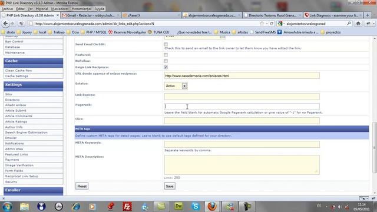The height and width of the screenshot is (212, 377).
Task: Open the Marcadores menu
Action: [x=59, y=9]
